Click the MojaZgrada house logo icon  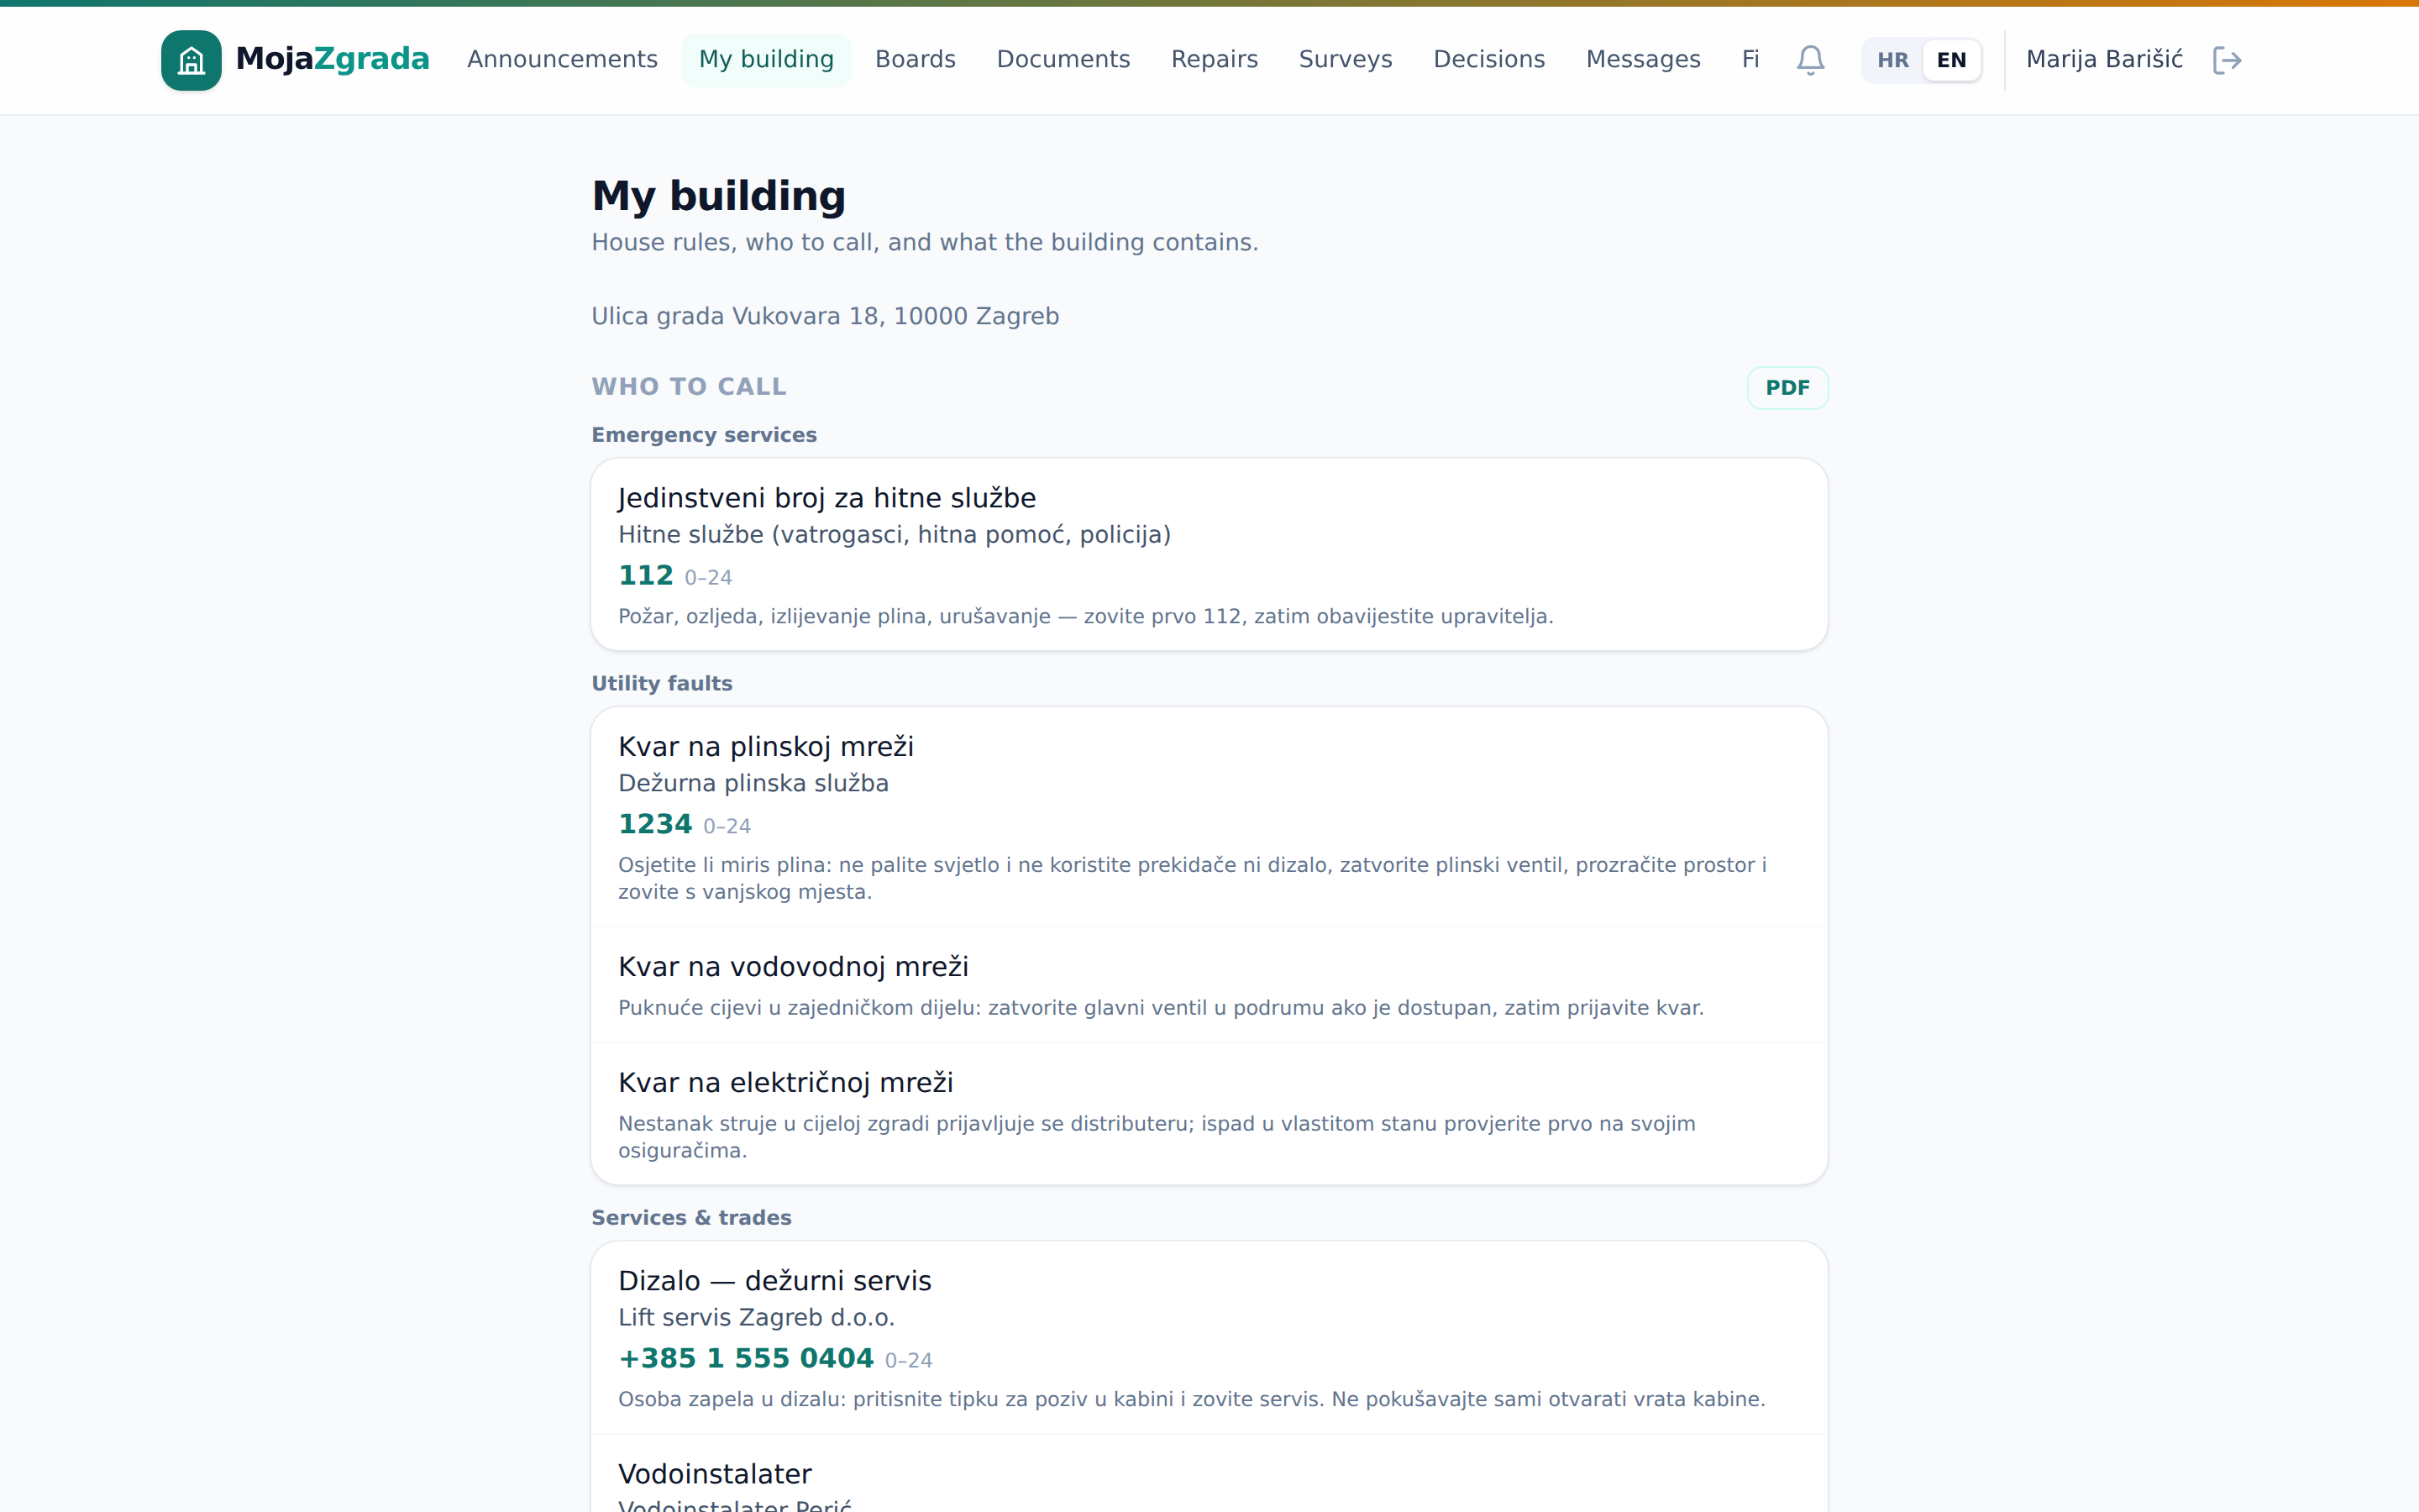click(191, 60)
